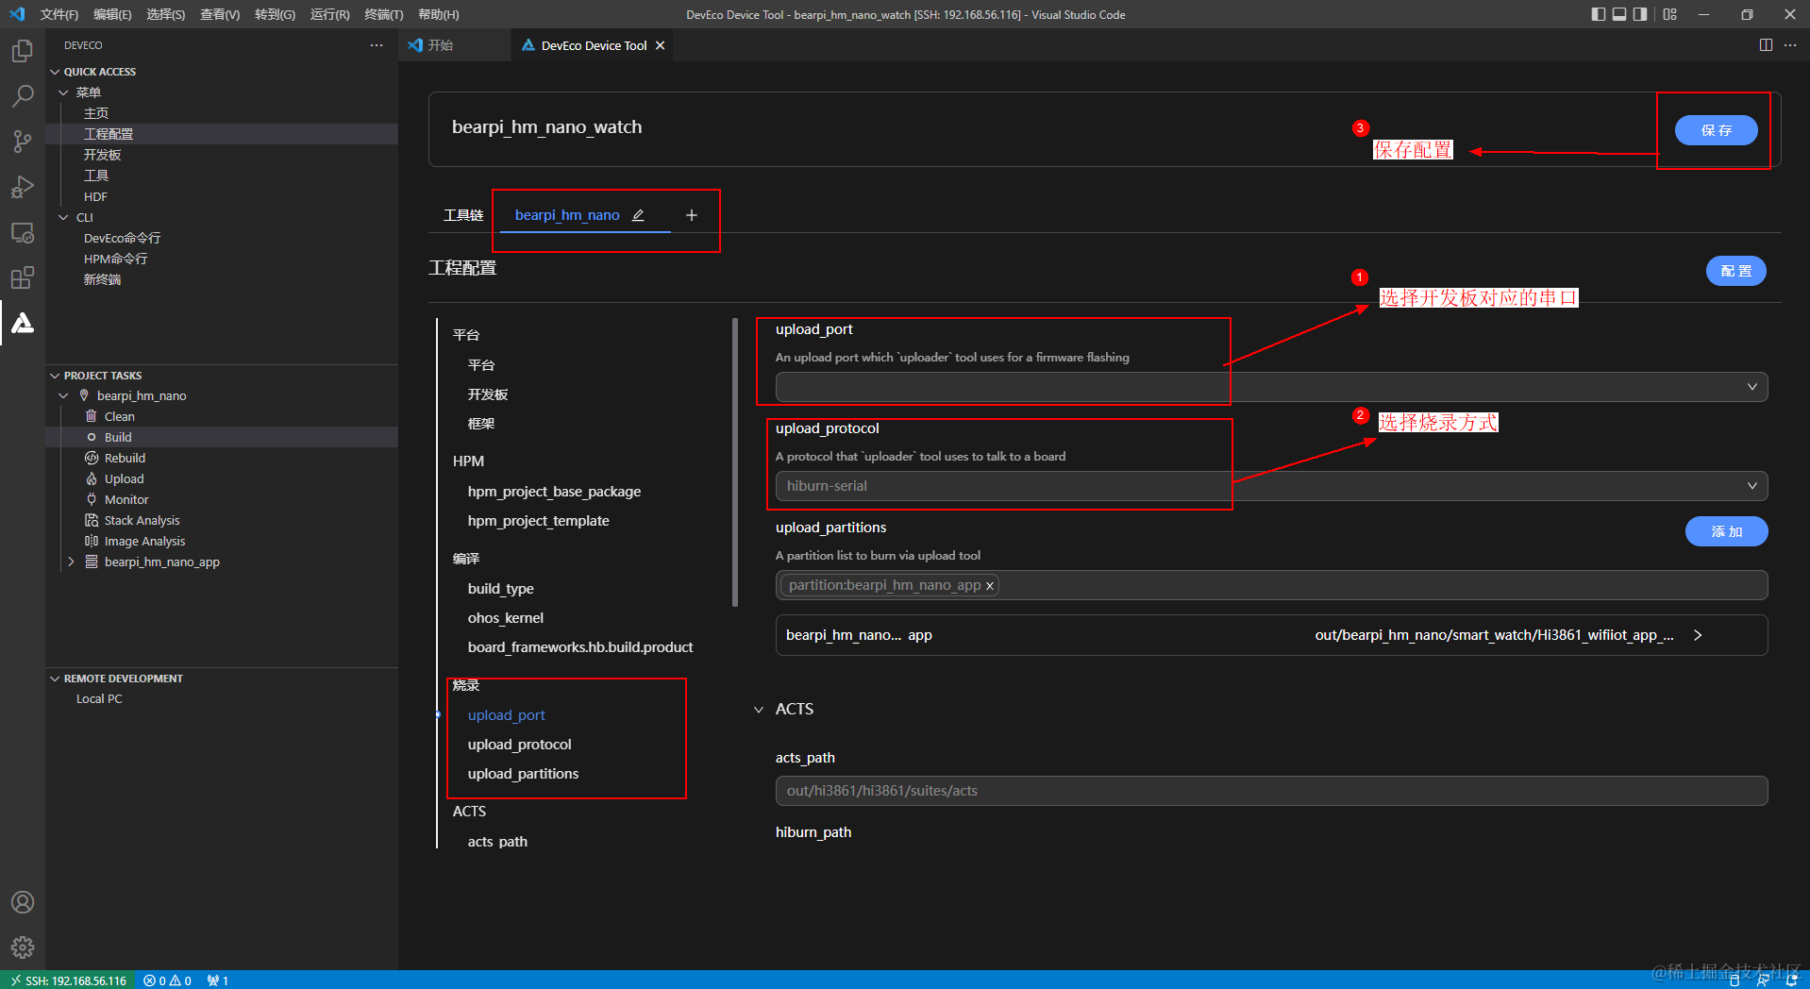The height and width of the screenshot is (989, 1810).
Task: Open the upload_port dropdown
Action: coord(1271,387)
